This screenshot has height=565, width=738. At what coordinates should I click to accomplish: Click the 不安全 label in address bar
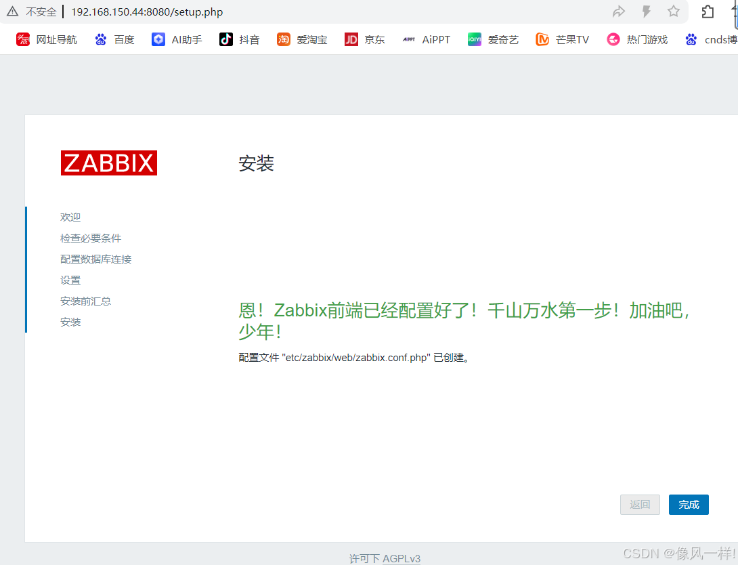[x=41, y=12]
